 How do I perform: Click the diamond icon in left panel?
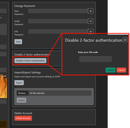click(1, 18)
